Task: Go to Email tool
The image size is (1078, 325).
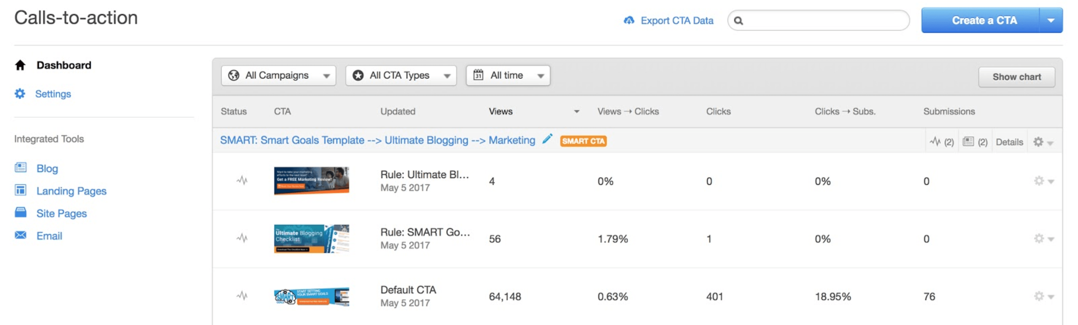Action: pyautogui.click(x=49, y=236)
